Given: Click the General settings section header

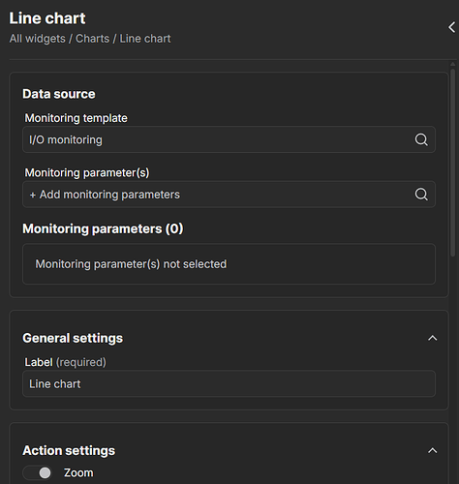Looking at the screenshot, I should click(x=73, y=338).
